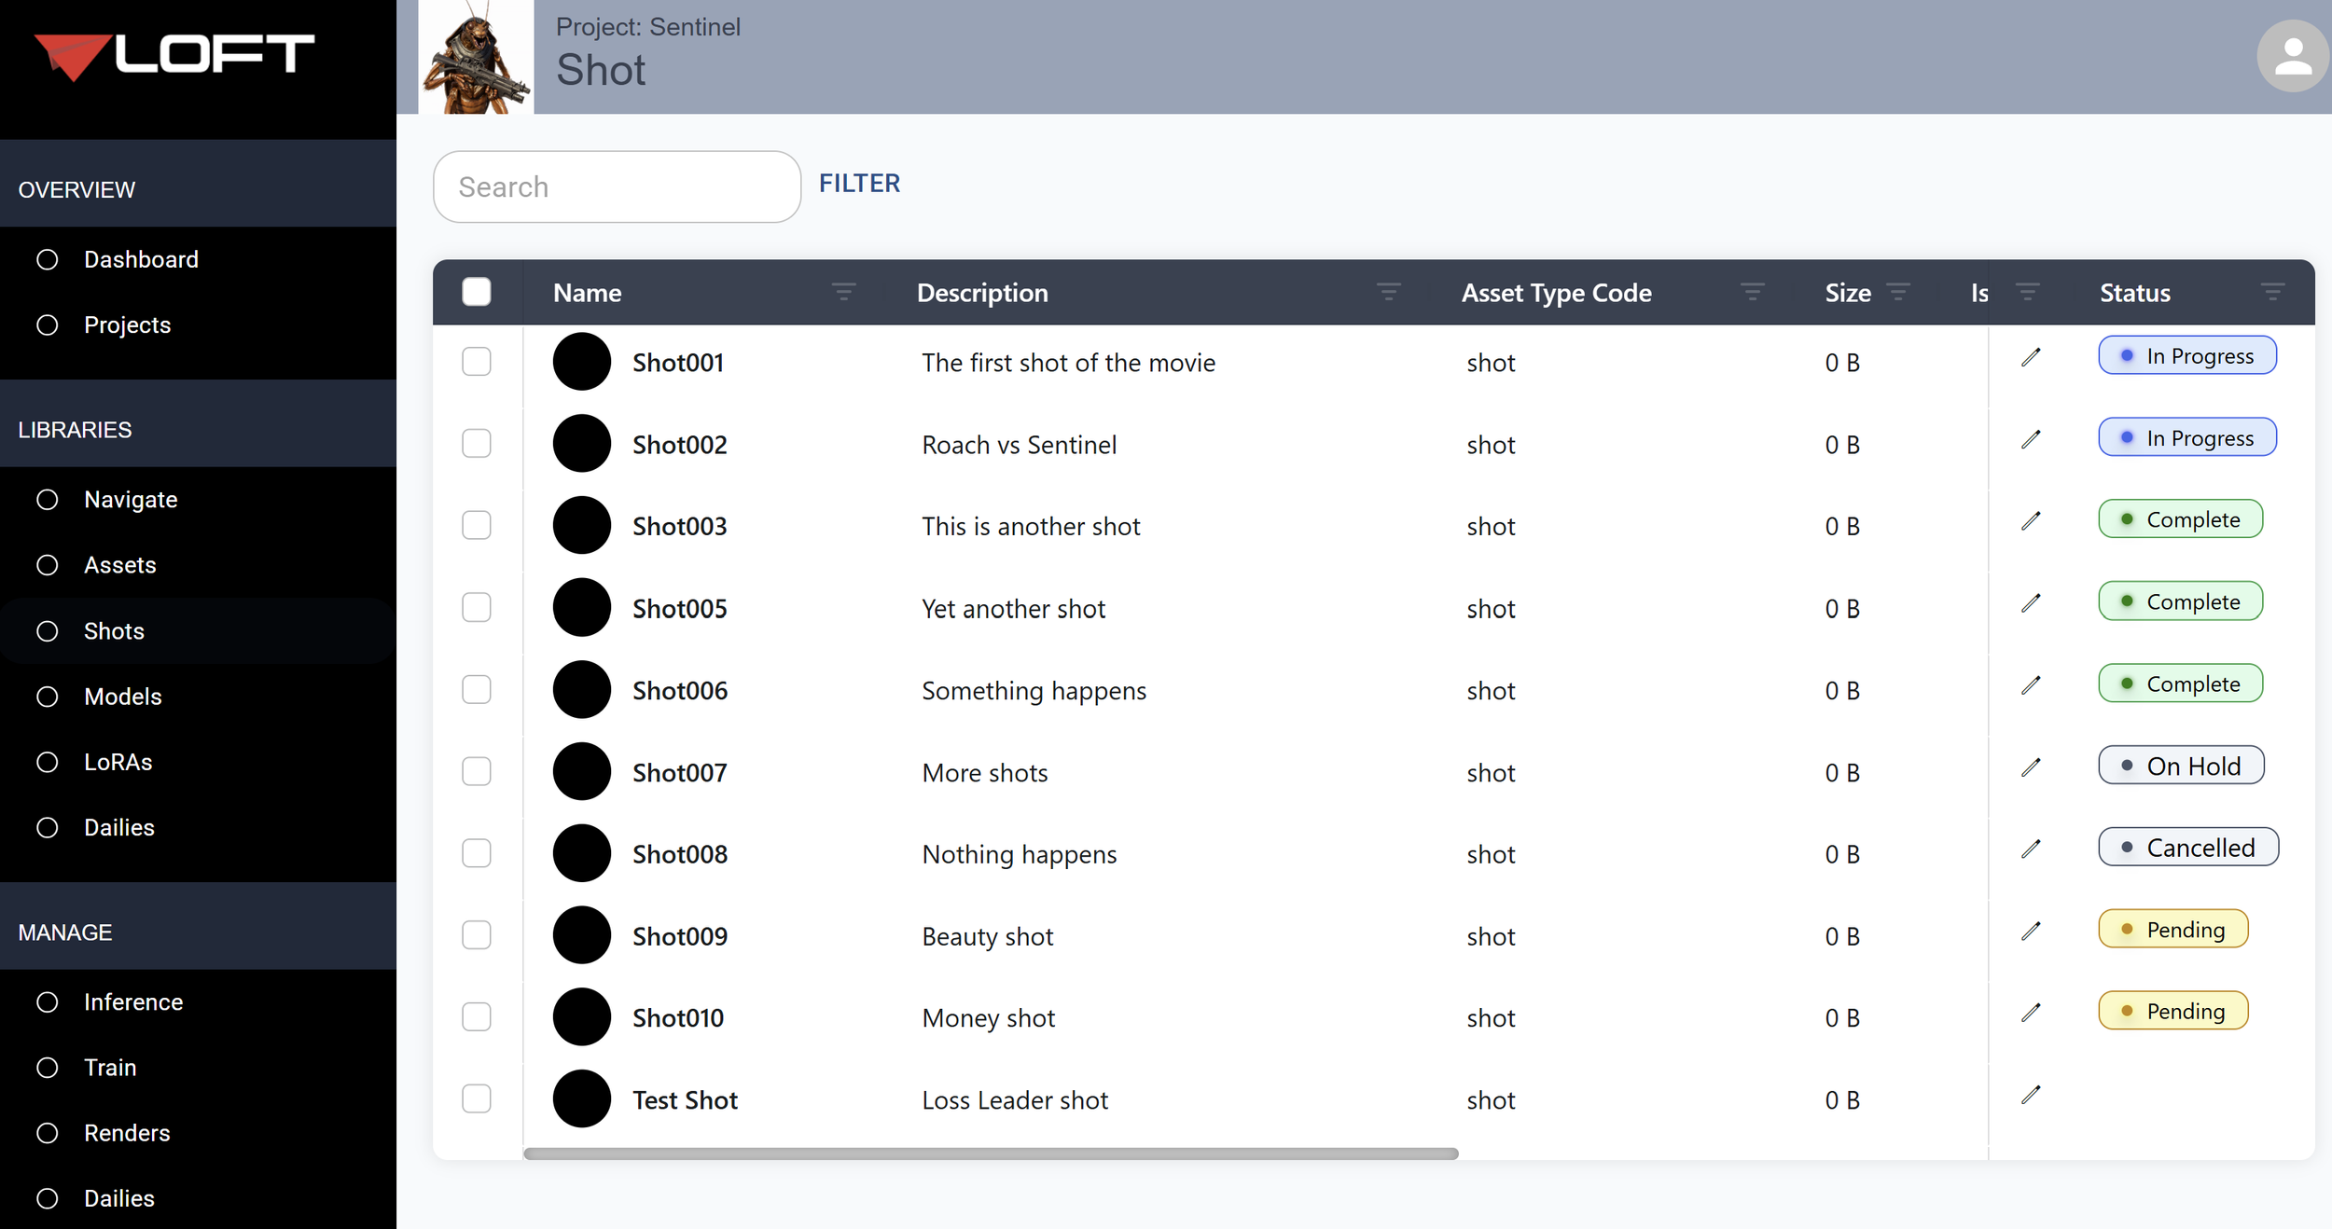Click the On Hold status badge

(2180, 766)
